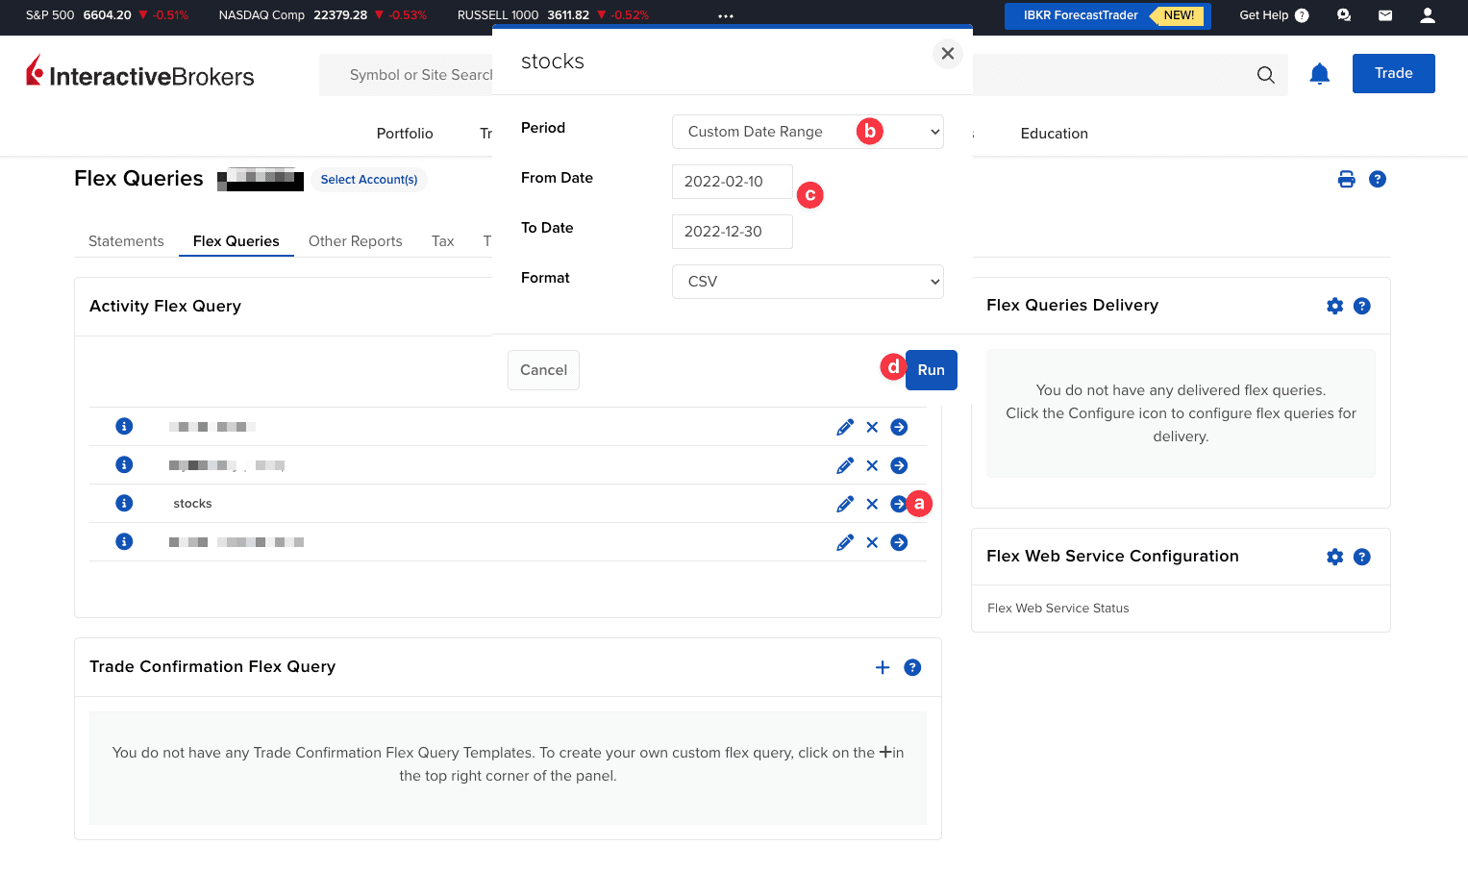The image size is (1468, 871).
Task: Click the search magnifier icon
Action: coord(1265,75)
